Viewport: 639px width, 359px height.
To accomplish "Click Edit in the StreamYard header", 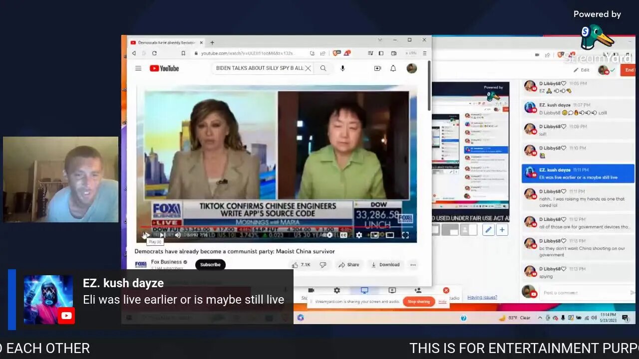I will pyautogui.click(x=582, y=70).
